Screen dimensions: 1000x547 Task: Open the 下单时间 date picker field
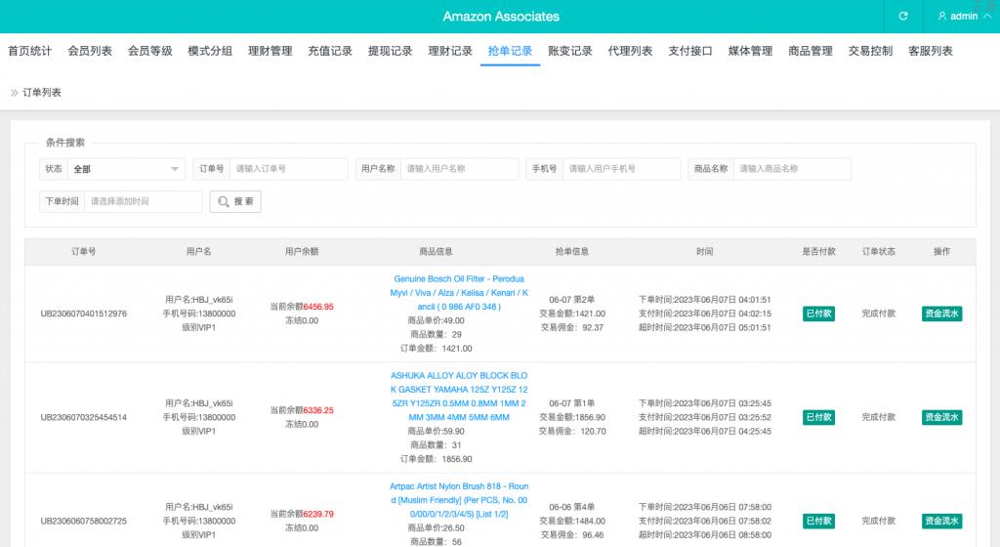[x=143, y=201]
